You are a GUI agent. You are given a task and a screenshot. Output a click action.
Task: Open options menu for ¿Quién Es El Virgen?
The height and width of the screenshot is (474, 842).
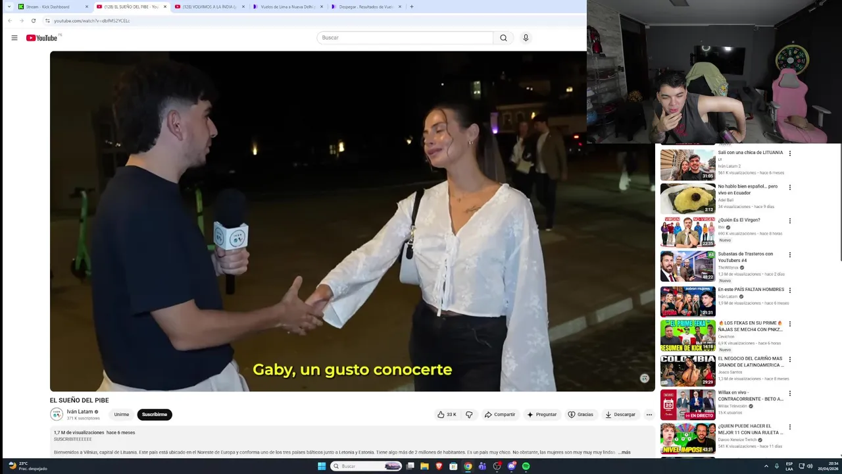coord(790,221)
